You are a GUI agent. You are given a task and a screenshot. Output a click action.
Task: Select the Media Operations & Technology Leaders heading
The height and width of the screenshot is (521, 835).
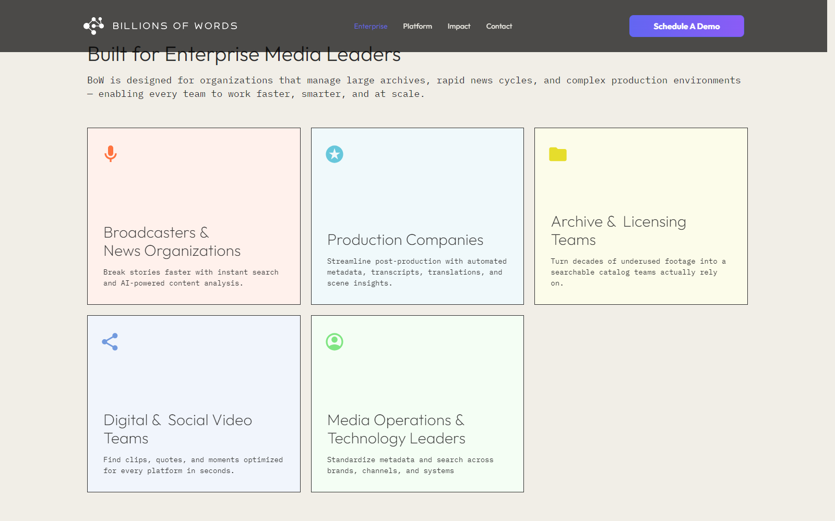coord(397,429)
